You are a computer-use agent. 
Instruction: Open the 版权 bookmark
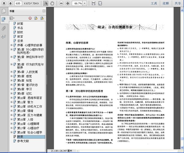tap(20, 32)
